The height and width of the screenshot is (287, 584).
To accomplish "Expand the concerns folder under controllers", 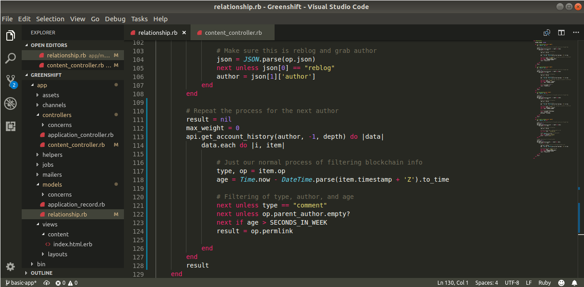I will point(73,125).
